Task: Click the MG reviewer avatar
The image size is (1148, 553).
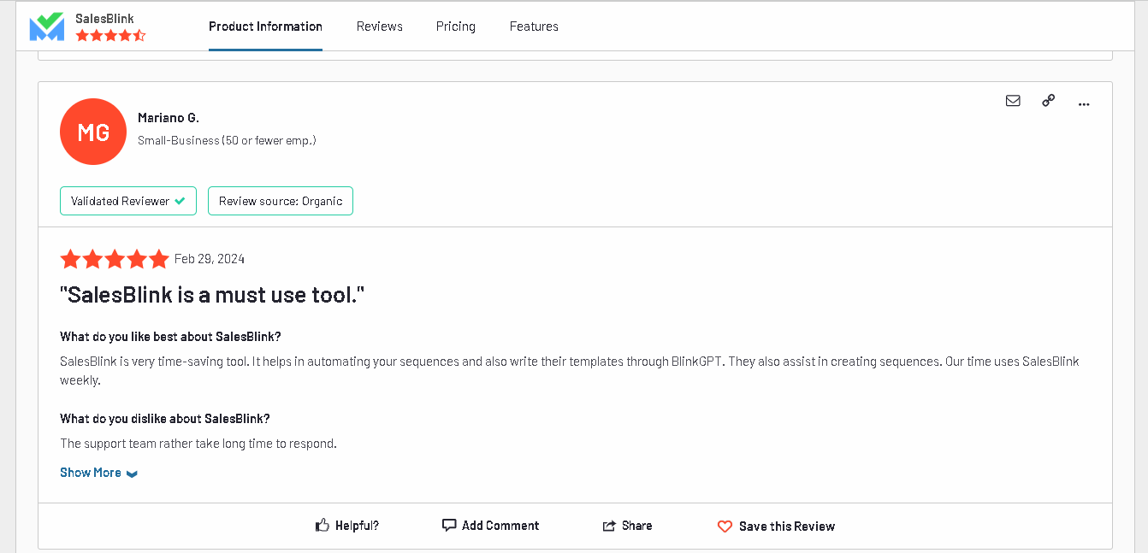Action: [93, 132]
